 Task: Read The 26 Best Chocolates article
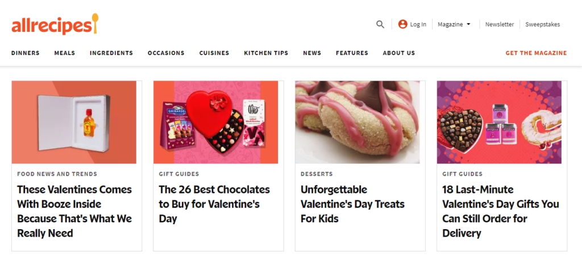tap(214, 204)
